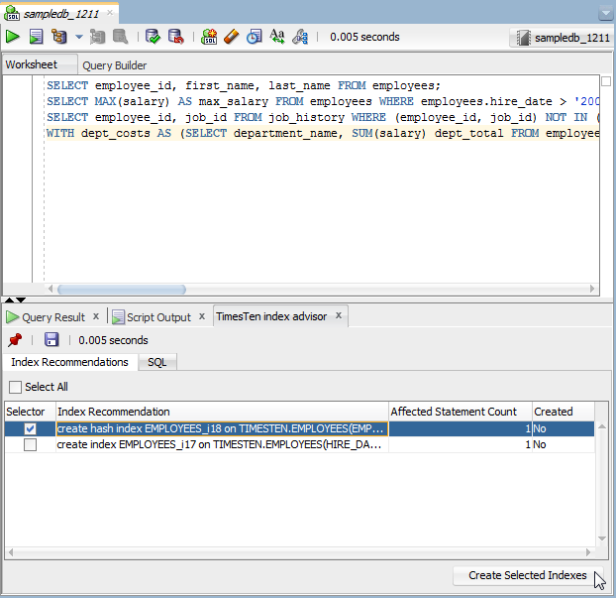This screenshot has height=598, width=616.
Task: Select the sampledb_1211 worksheet tab
Action: pos(60,14)
